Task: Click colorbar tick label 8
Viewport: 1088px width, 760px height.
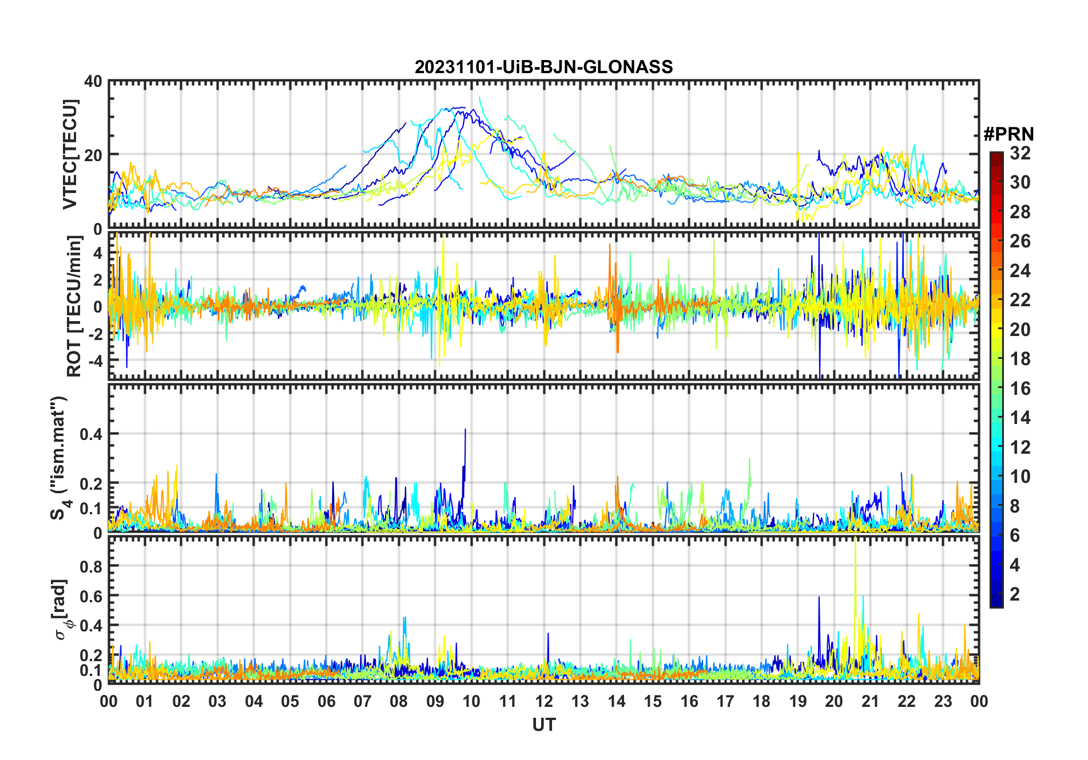Action: click(1015, 506)
